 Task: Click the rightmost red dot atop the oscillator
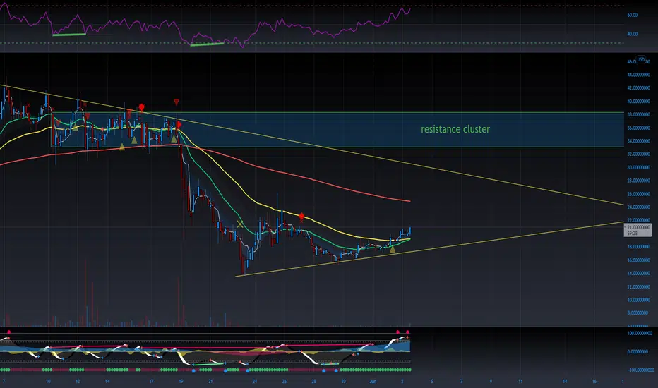pos(407,332)
